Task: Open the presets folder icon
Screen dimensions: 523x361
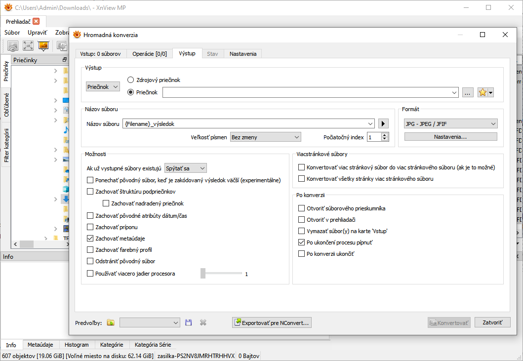Action: point(111,322)
